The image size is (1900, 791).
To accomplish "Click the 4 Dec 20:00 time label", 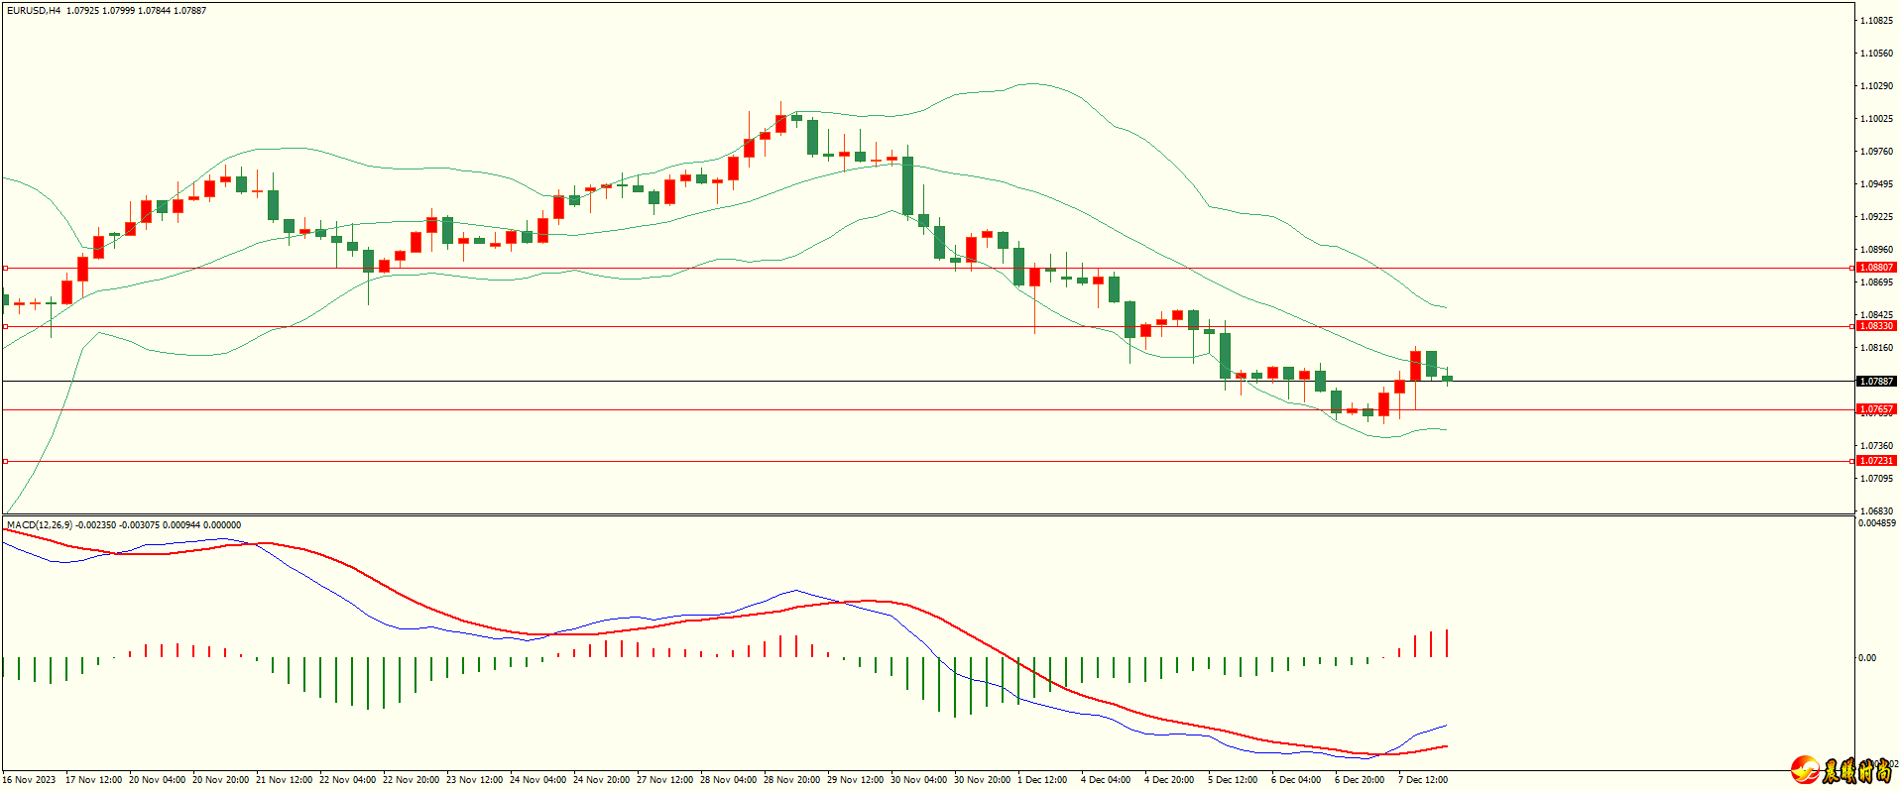I will (1168, 780).
